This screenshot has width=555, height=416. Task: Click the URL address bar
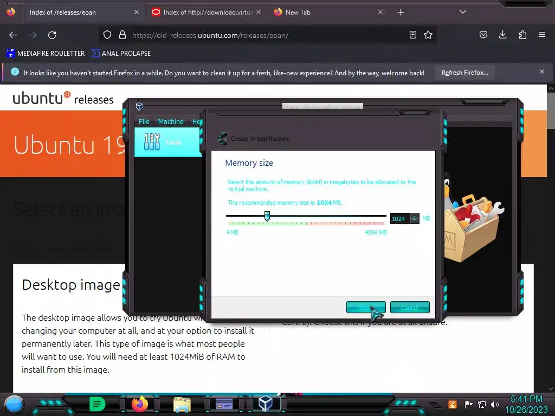coord(267,35)
